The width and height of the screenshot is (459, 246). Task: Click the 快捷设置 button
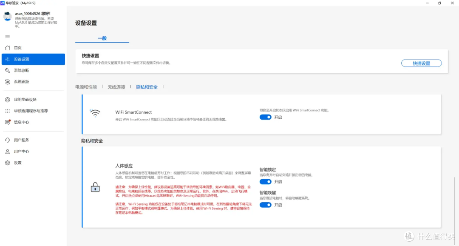tap(421, 63)
